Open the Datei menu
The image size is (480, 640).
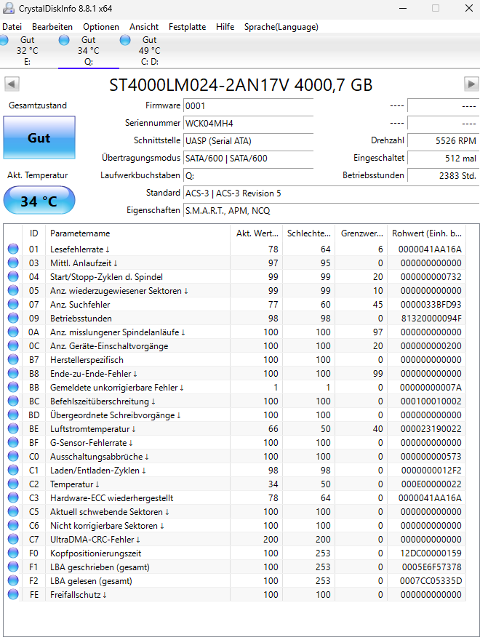pyautogui.click(x=12, y=27)
